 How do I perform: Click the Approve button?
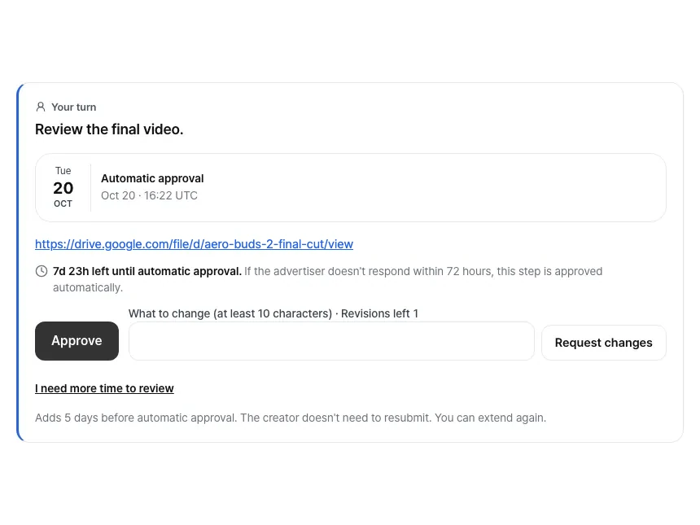[x=77, y=340]
